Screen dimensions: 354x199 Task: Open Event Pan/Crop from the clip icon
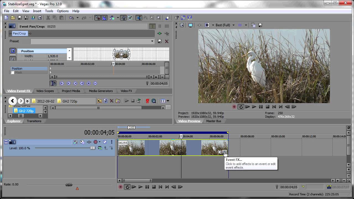click(x=220, y=152)
